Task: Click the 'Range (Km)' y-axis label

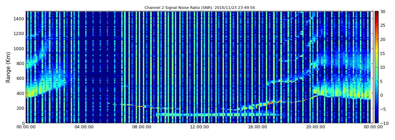Action: pyautogui.click(x=8, y=67)
